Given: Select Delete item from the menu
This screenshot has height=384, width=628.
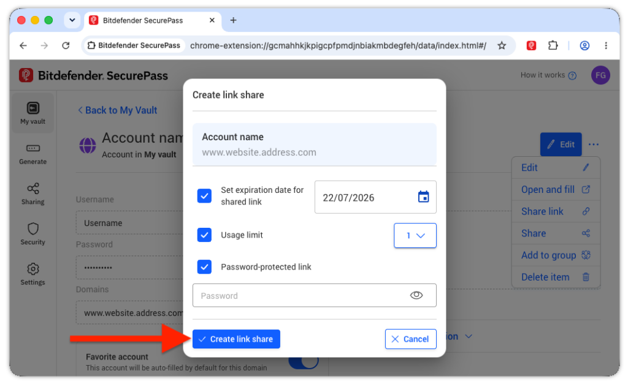Looking at the screenshot, I should 556,277.
